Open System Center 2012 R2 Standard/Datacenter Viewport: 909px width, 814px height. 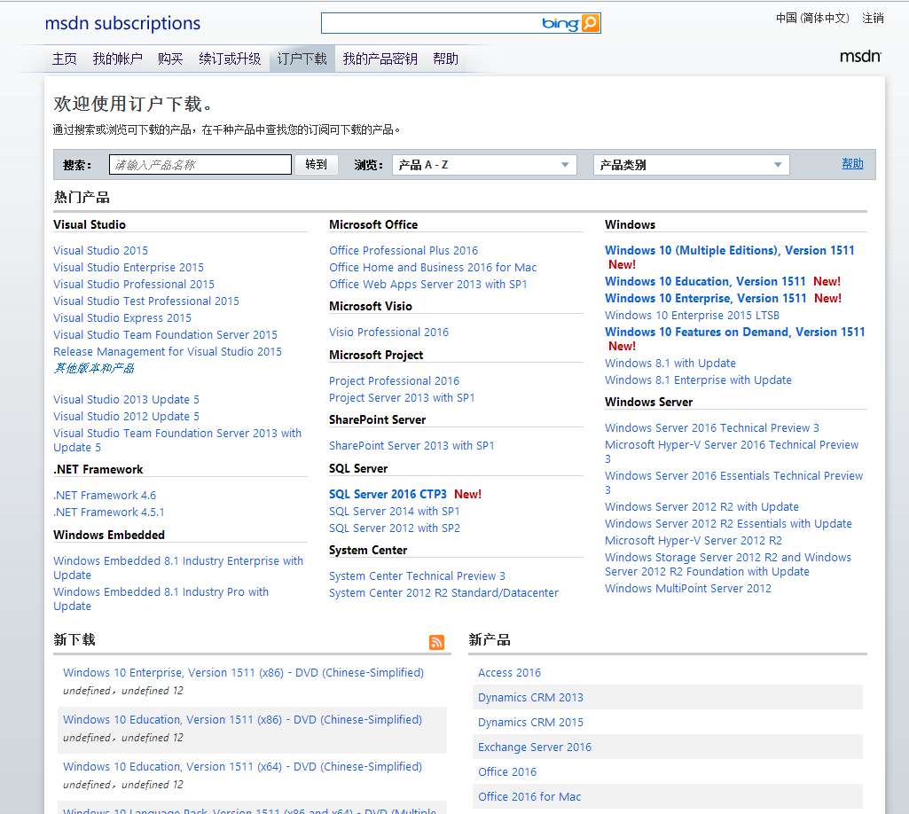click(444, 593)
